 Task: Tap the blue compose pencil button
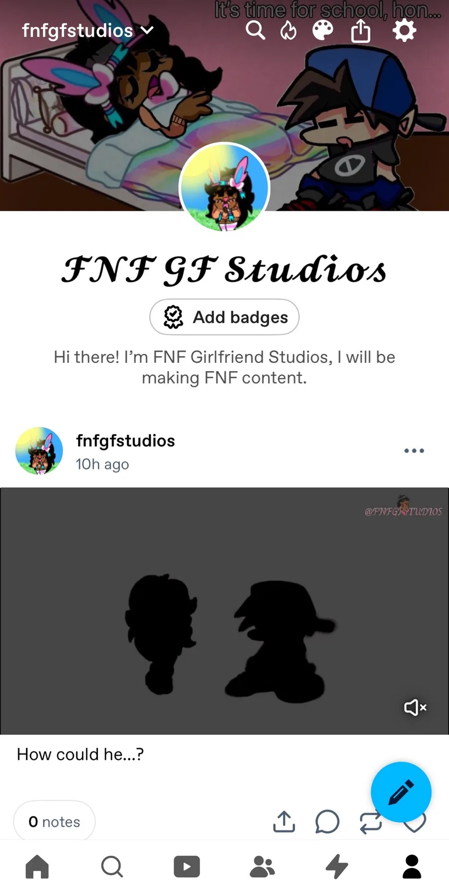pos(401,792)
